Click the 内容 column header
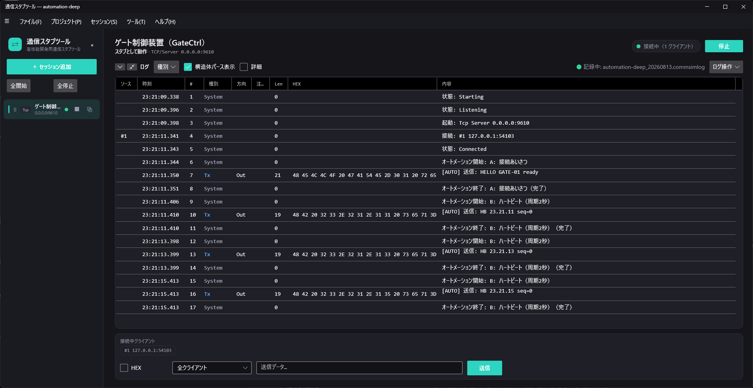 586,84
